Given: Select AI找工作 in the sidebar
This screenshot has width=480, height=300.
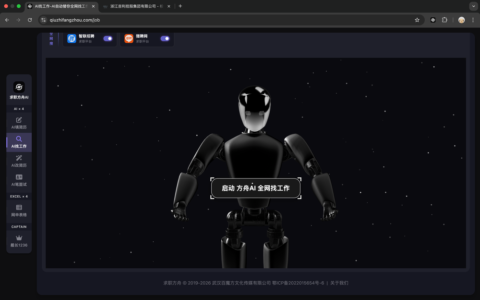Looking at the screenshot, I should pyautogui.click(x=19, y=142).
